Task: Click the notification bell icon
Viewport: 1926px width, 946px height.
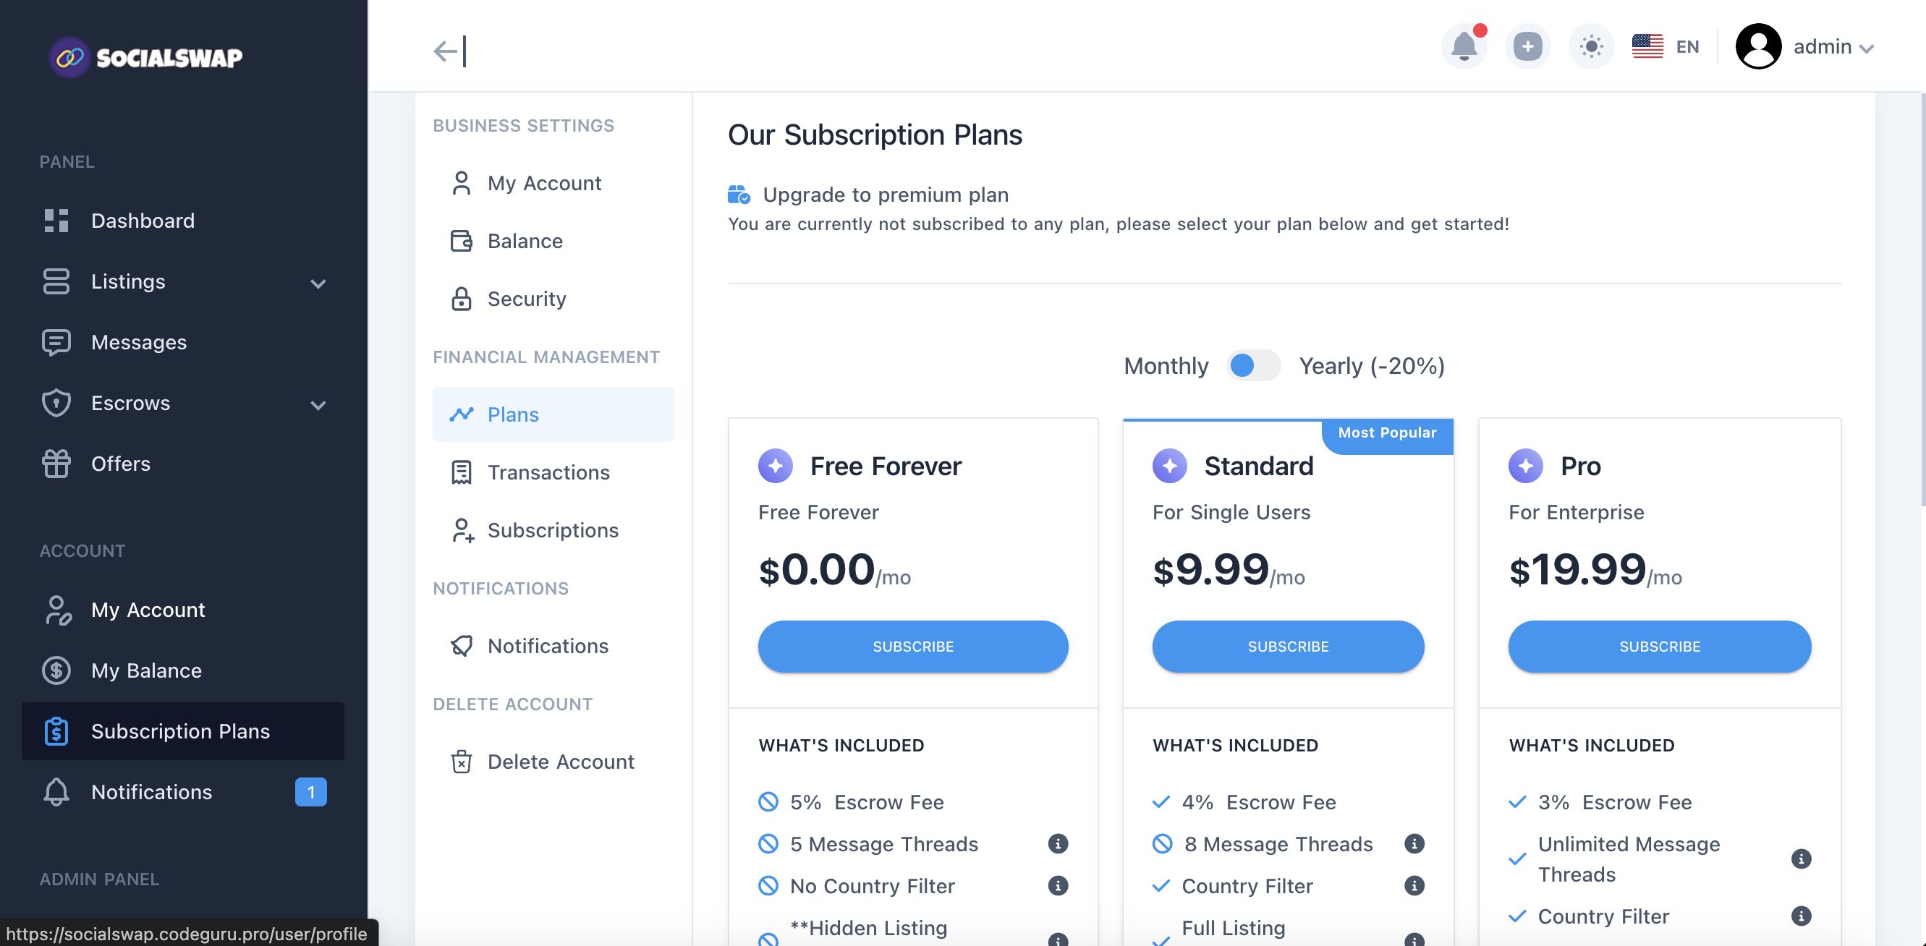Action: point(1463,47)
